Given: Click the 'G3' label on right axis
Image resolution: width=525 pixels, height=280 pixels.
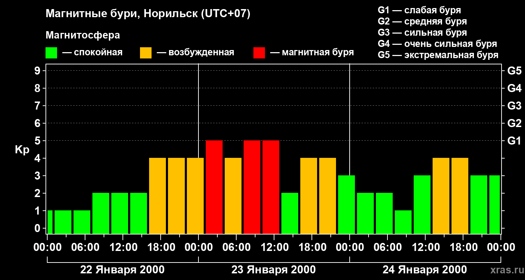Looking at the screenshot, I should click(x=514, y=106).
